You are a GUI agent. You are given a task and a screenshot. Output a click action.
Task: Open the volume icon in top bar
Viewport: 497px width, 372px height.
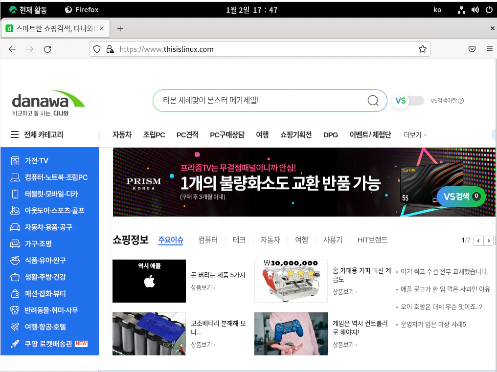click(475, 10)
